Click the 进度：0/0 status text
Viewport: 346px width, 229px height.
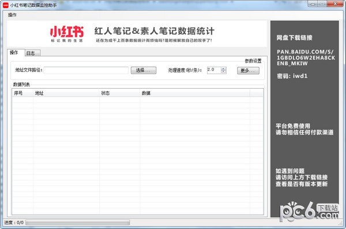click(14, 223)
